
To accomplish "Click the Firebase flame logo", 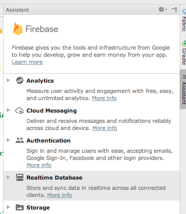I will pyautogui.click(x=18, y=29).
